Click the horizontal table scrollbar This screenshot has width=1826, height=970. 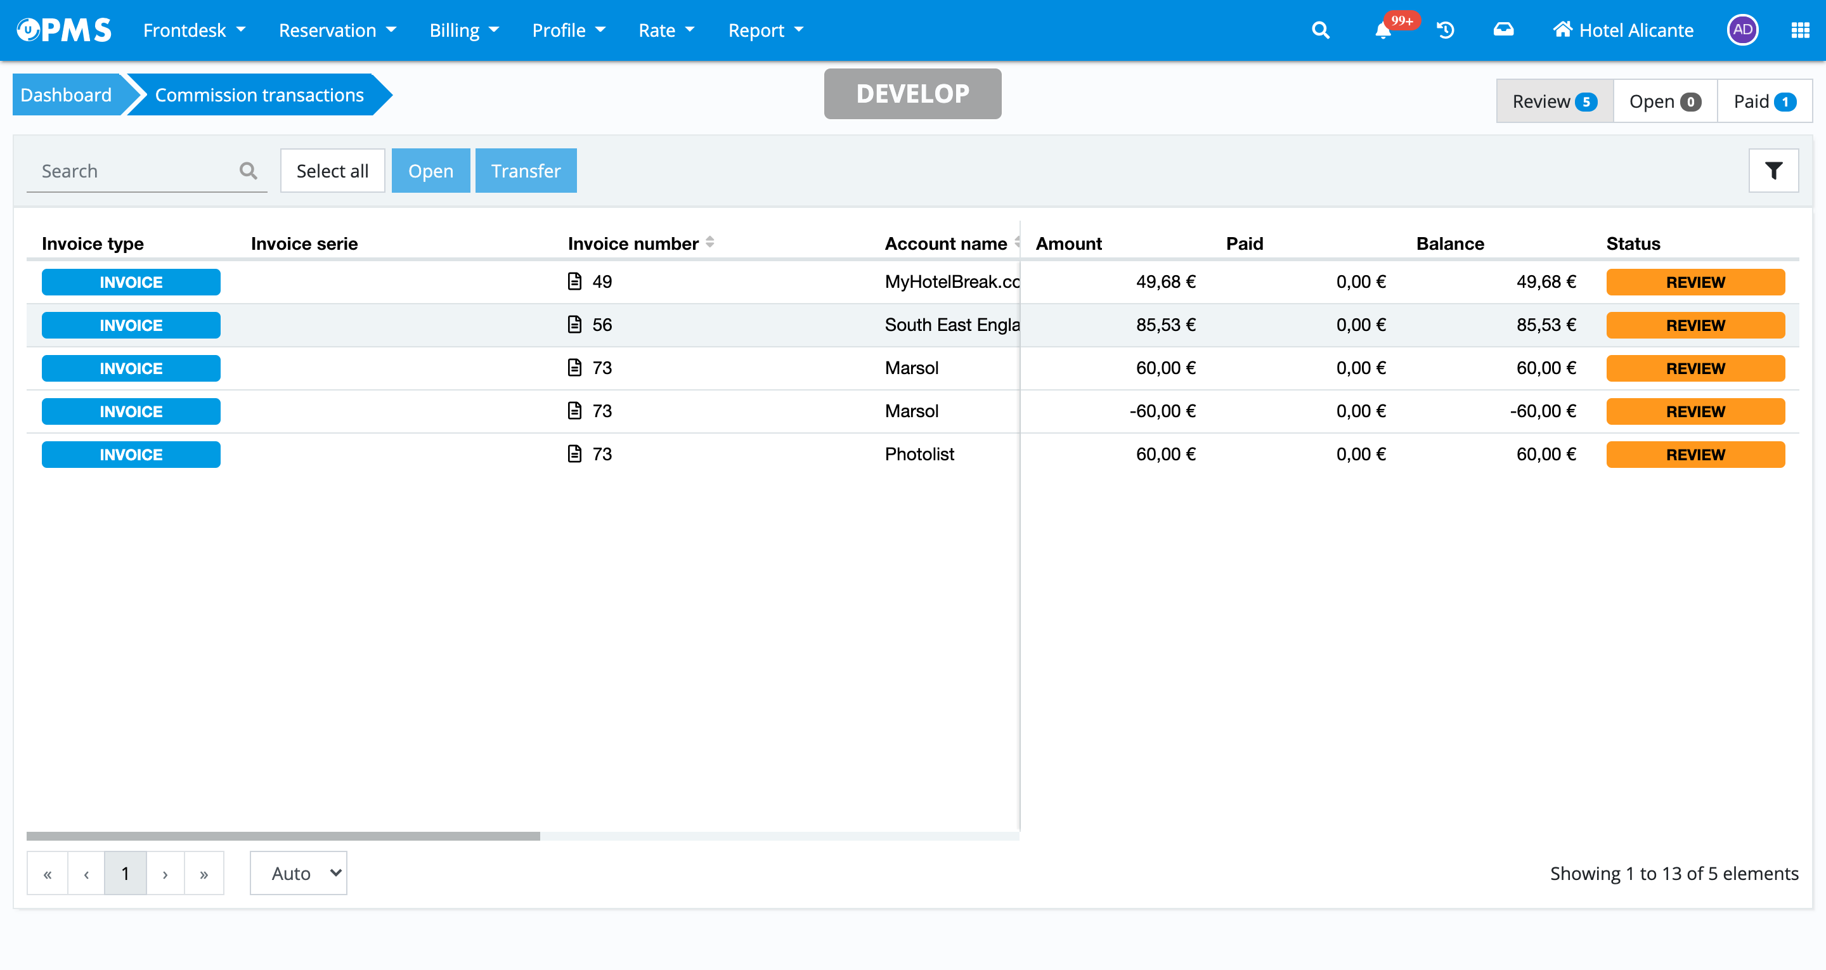pos(283,836)
